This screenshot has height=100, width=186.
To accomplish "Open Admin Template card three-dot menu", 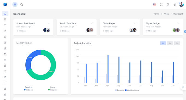I will [92, 23].
